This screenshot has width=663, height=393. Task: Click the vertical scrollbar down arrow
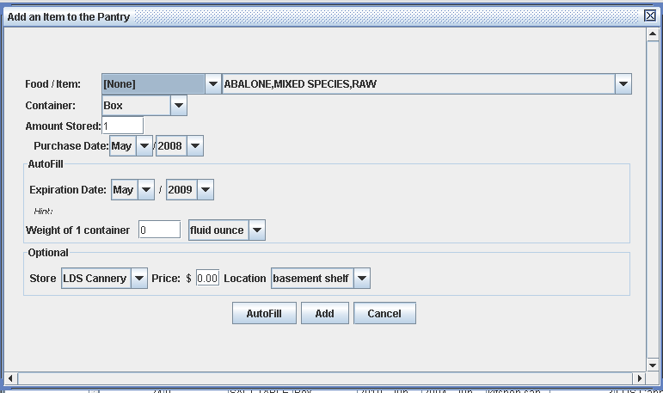(x=653, y=365)
